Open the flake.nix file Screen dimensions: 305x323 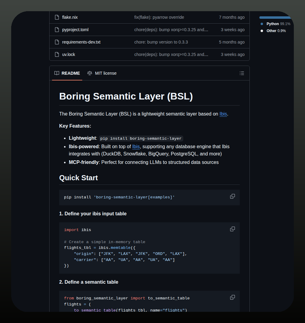click(70, 17)
